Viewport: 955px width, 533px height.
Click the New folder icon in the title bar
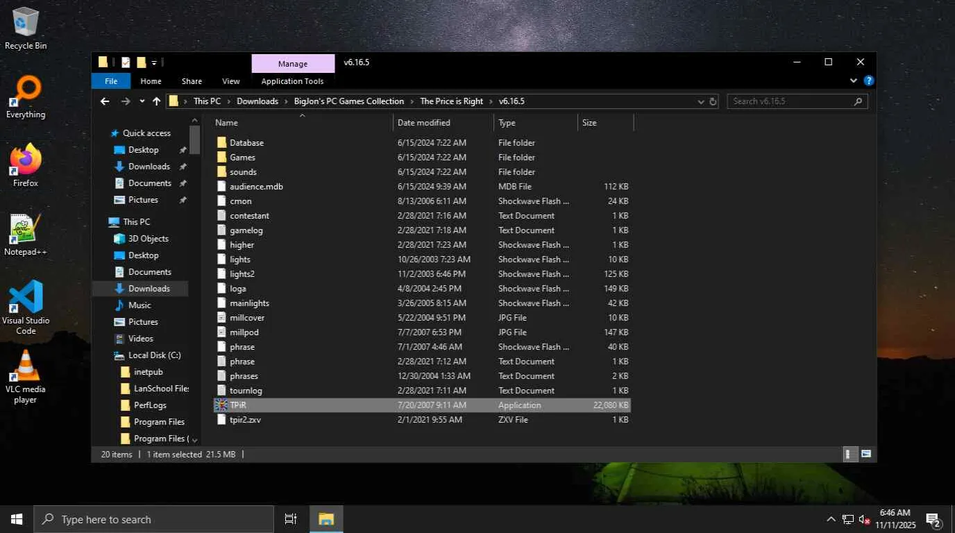coord(141,62)
